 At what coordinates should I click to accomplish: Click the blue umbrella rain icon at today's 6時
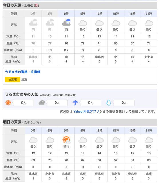66,22
